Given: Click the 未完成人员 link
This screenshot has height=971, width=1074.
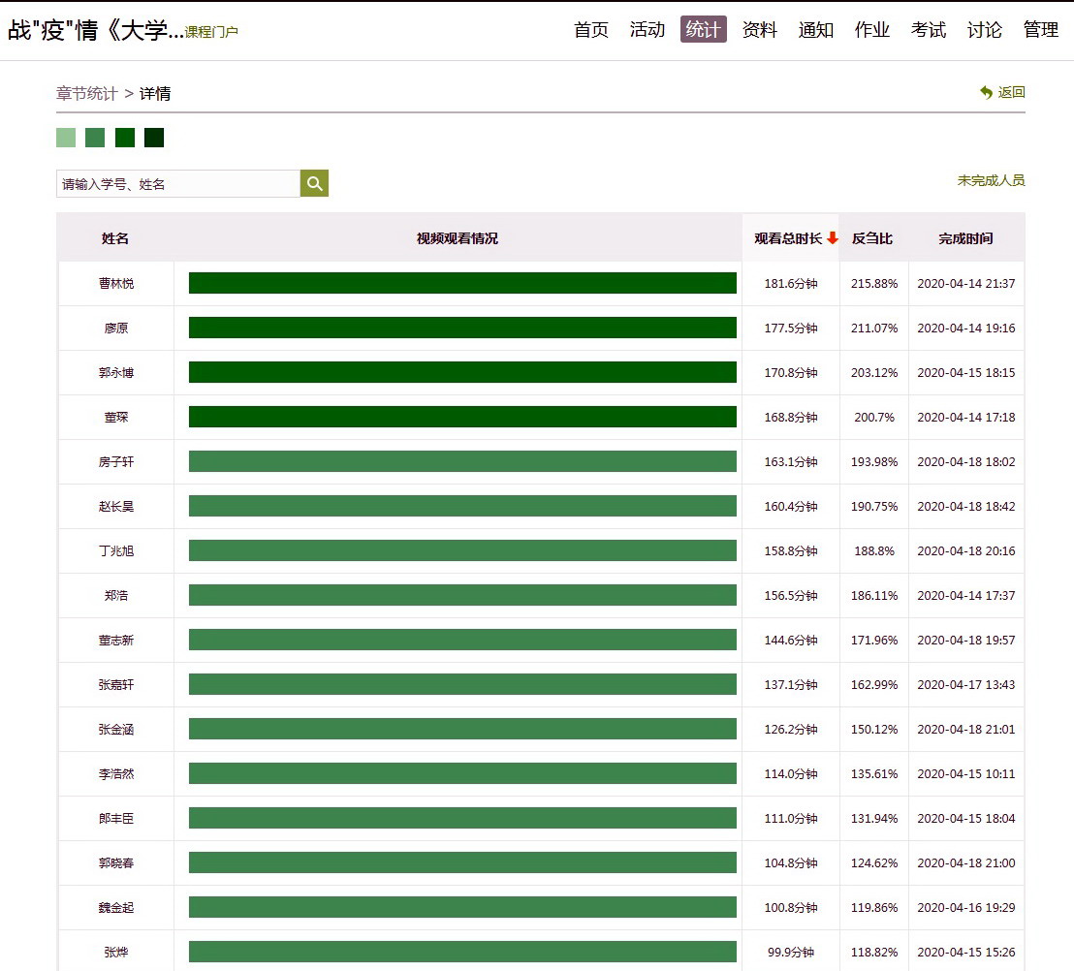Looking at the screenshot, I should [x=991, y=180].
